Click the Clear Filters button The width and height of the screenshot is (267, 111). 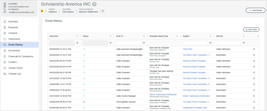coord(251,29)
